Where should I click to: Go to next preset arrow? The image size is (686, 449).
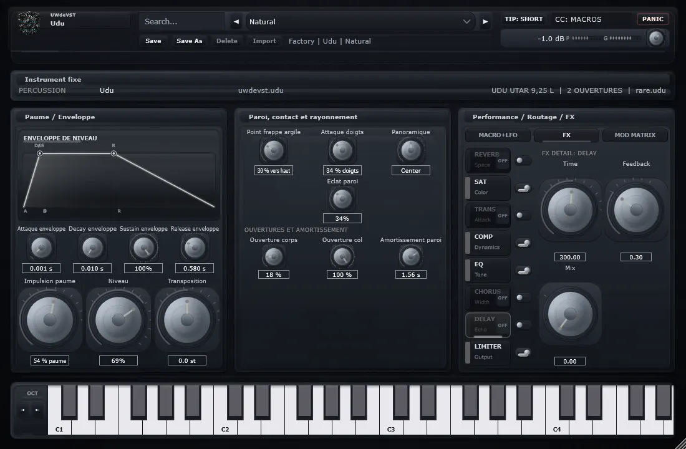[485, 21]
